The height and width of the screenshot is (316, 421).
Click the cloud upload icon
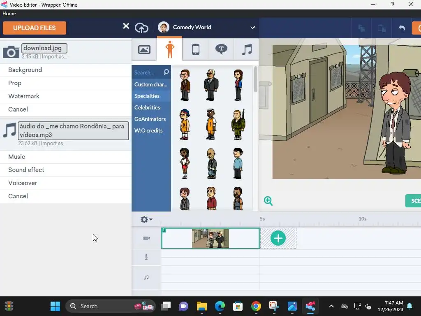(141, 28)
